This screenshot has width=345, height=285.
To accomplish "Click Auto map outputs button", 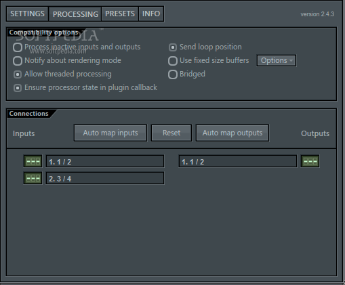I will (232, 133).
